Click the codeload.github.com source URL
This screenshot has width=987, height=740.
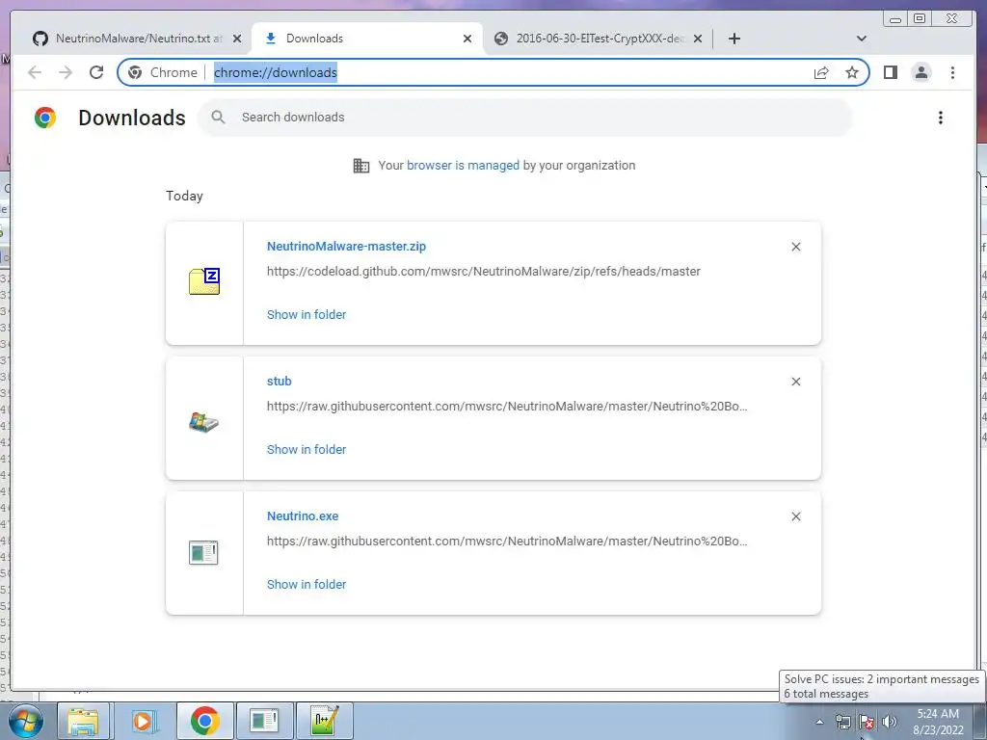point(484,271)
